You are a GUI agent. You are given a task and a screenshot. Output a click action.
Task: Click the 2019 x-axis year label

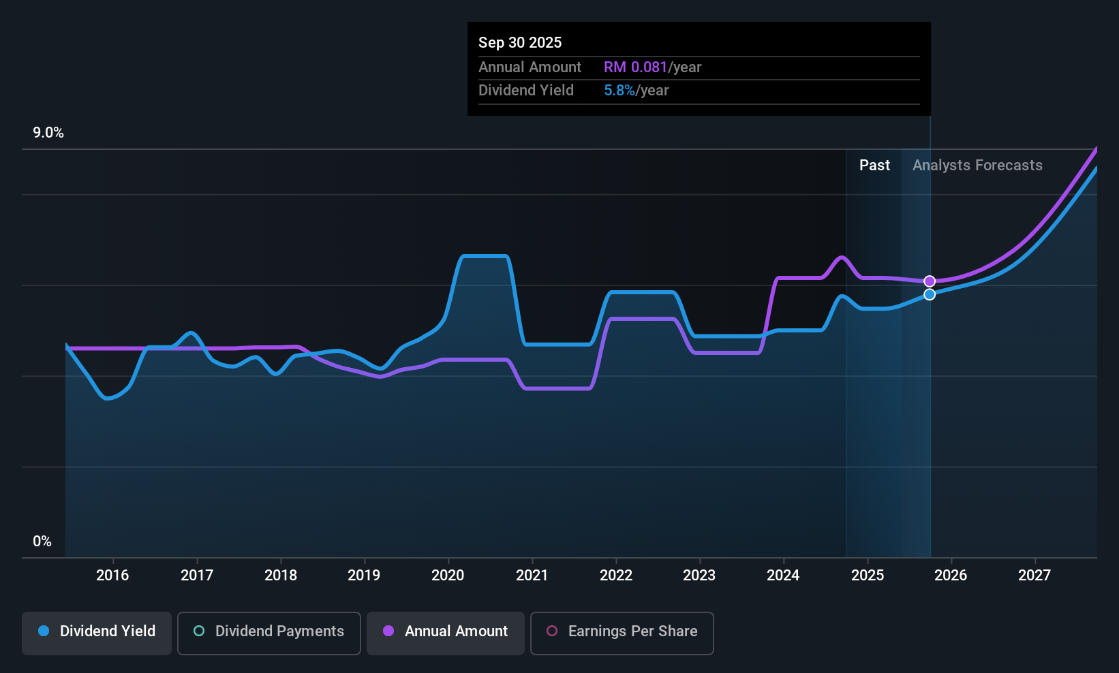pos(364,576)
